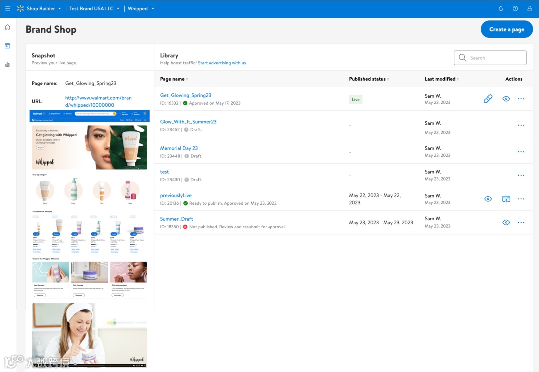
Task: Click the spa video thumbnail in snapshot
Action: 89,335
